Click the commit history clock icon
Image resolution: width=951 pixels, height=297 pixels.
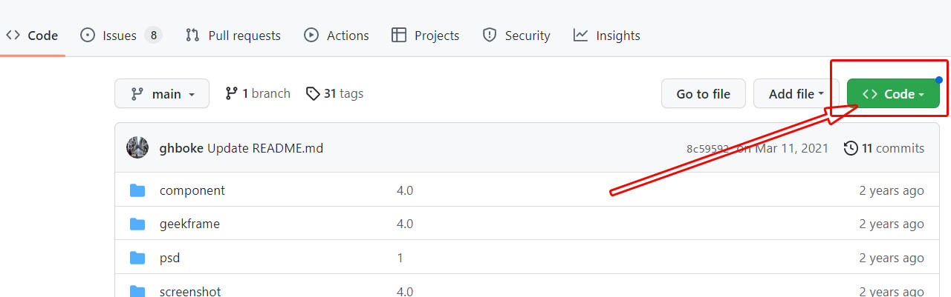click(x=851, y=148)
